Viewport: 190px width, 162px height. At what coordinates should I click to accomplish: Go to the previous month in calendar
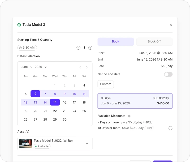80,67
